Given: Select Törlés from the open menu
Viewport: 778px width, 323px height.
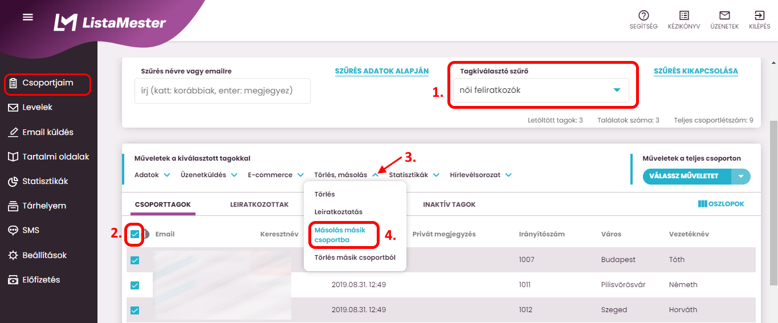Looking at the screenshot, I should tap(325, 194).
